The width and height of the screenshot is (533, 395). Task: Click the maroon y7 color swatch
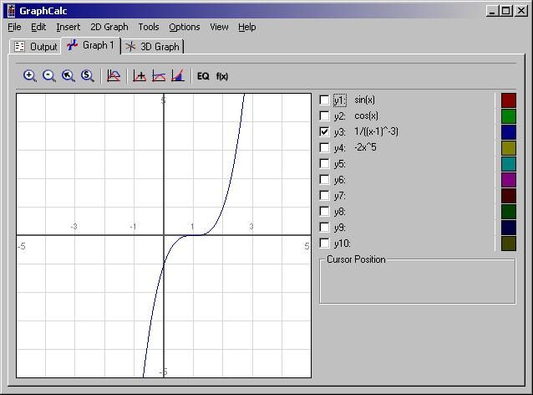(x=509, y=196)
